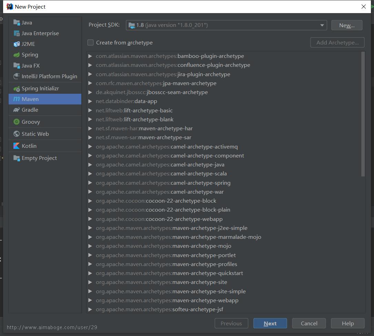
Task: Click the Add Archetype... button
Action: pos(337,42)
